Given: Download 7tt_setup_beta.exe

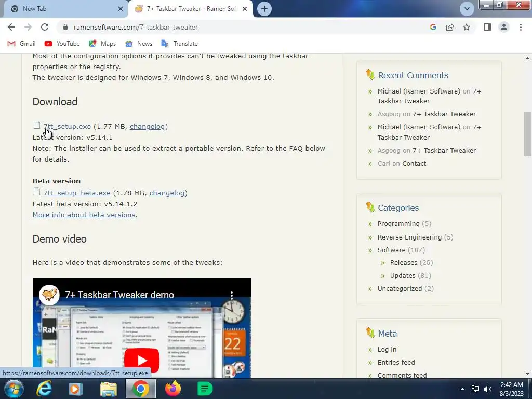Looking at the screenshot, I should (77, 193).
